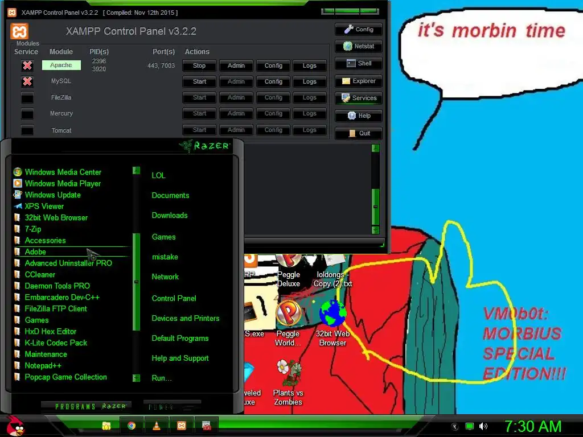Viewport: 583px width, 437px height.
Task: Open Windows Media Center from start menu
Action: coord(63,172)
